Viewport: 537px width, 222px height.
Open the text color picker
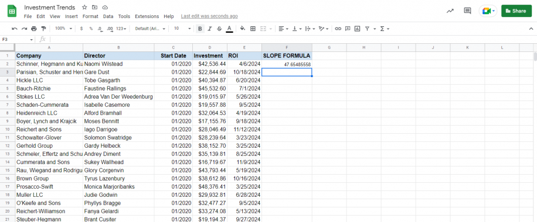click(229, 29)
